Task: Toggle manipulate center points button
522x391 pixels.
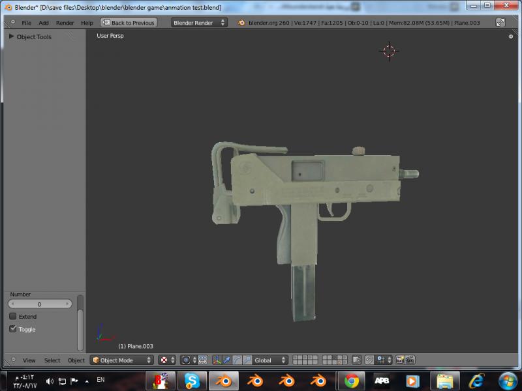Action: tap(202, 360)
